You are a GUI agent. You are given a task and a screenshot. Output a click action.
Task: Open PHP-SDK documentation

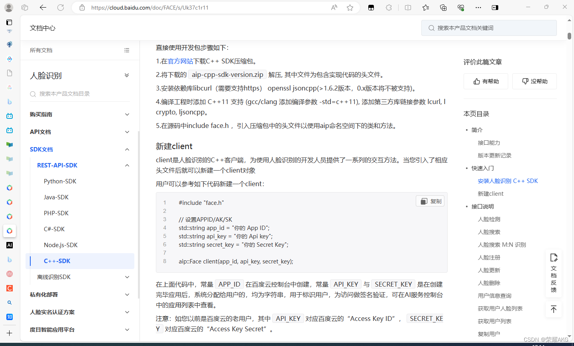[56, 213]
